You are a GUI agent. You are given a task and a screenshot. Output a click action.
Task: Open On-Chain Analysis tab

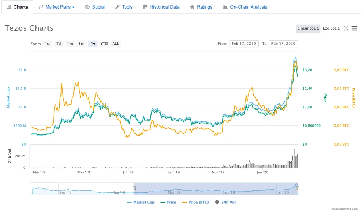pyautogui.click(x=245, y=7)
